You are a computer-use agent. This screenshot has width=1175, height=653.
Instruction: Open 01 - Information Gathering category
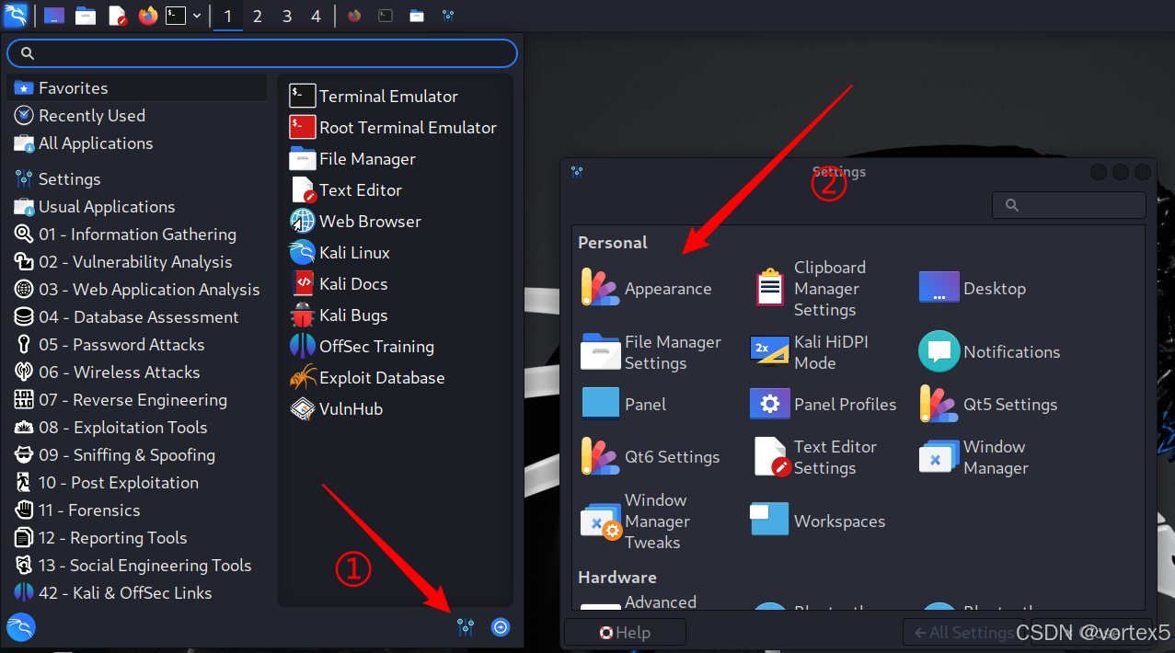click(x=136, y=234)
